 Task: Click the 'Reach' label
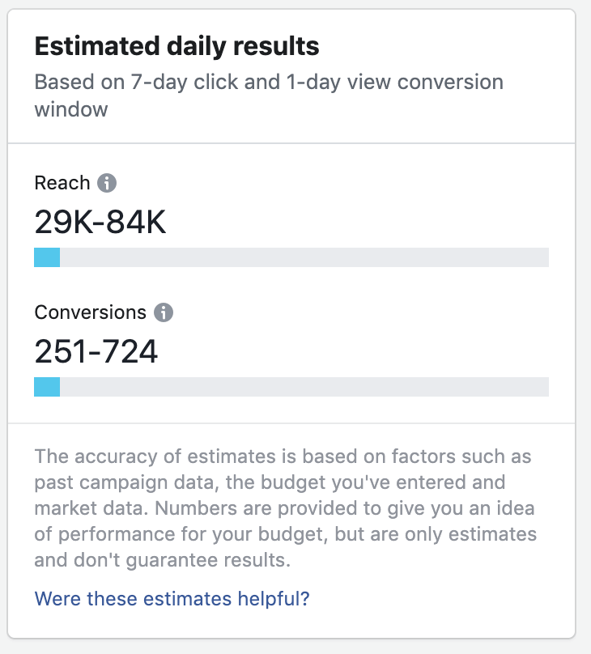pyautogui.click(x=62, y=183)
